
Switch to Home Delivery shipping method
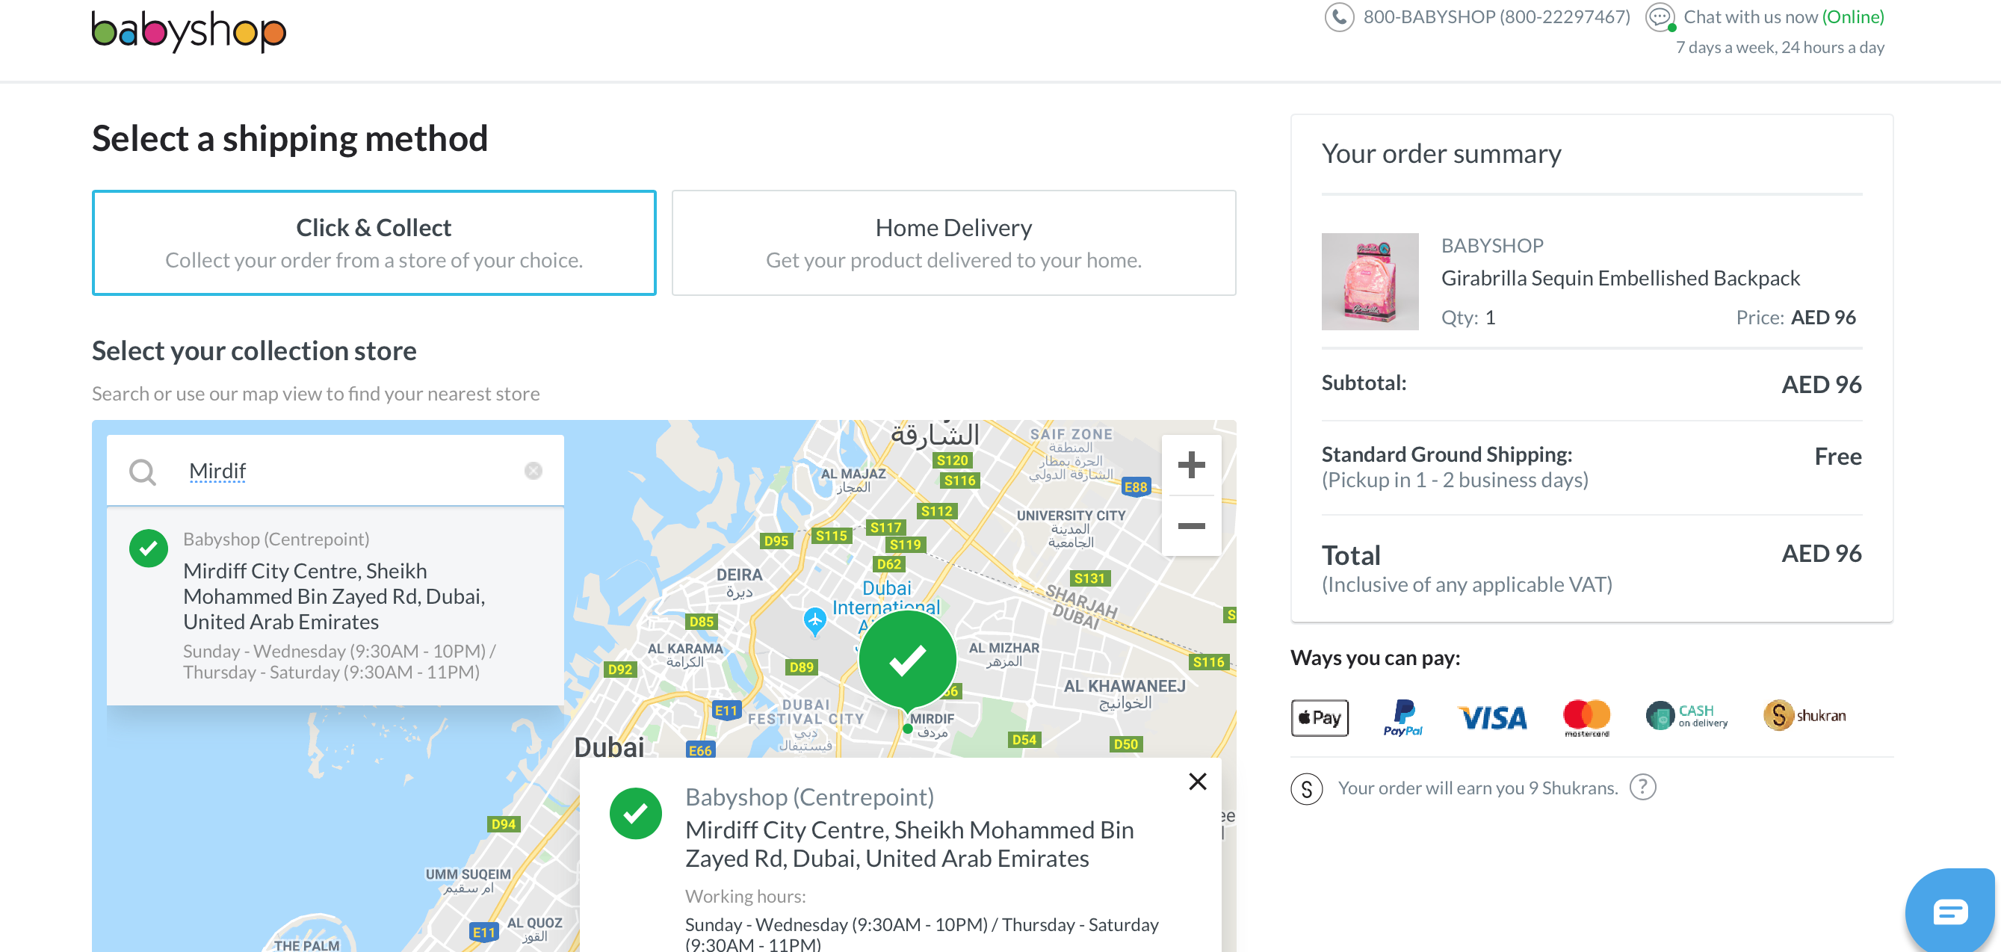(953, 242)
